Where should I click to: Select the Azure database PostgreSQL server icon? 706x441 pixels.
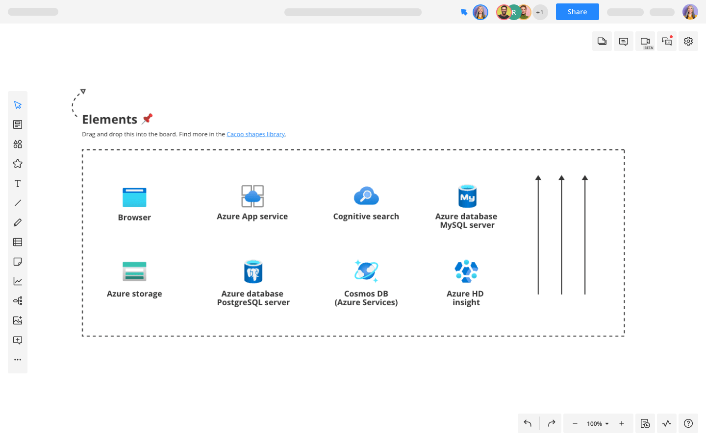253,271
